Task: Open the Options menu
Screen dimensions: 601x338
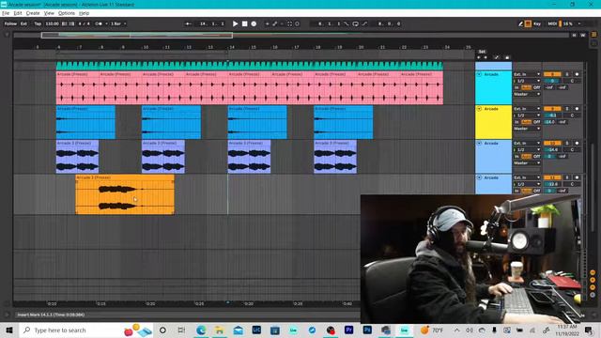Action: click(x=67, y=13)
